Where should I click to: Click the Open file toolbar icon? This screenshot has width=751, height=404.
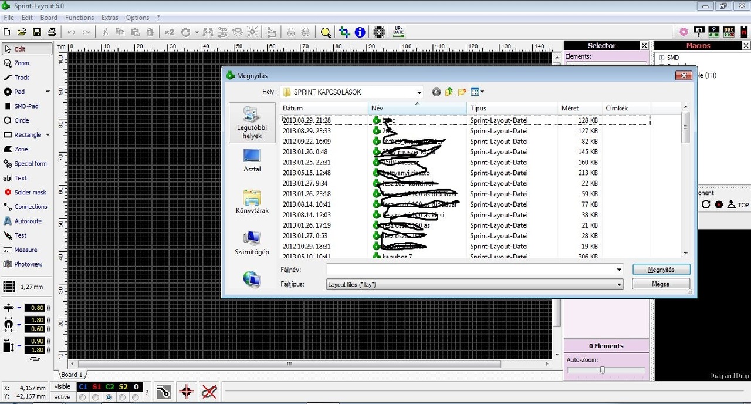pyautogui.click(x=22, y=32)
